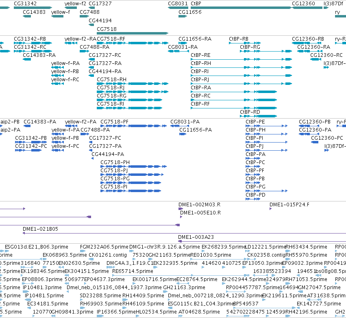Select the CG11656 gene label
This screenshot has height=318, width=346.
point(190,12)
